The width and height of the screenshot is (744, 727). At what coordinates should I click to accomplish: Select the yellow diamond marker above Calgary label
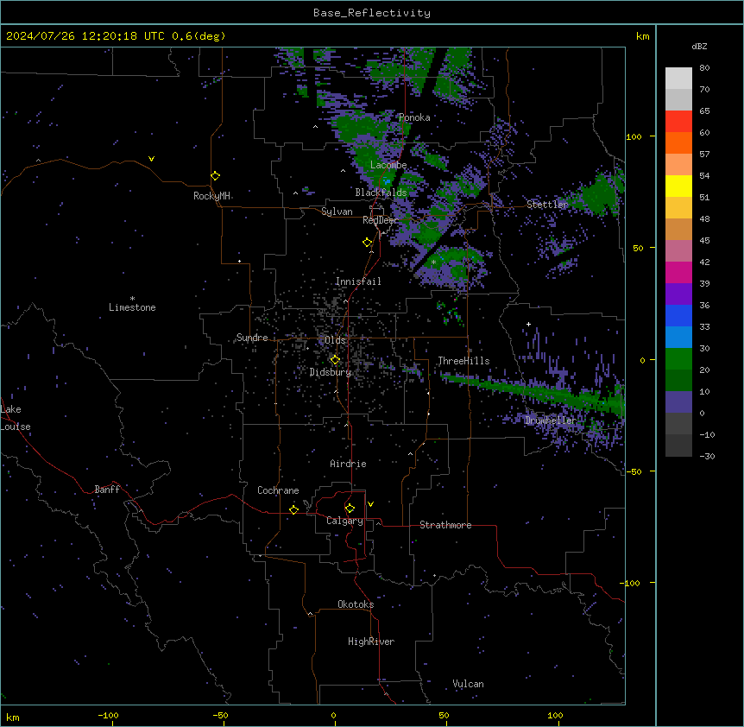[350, 509]
